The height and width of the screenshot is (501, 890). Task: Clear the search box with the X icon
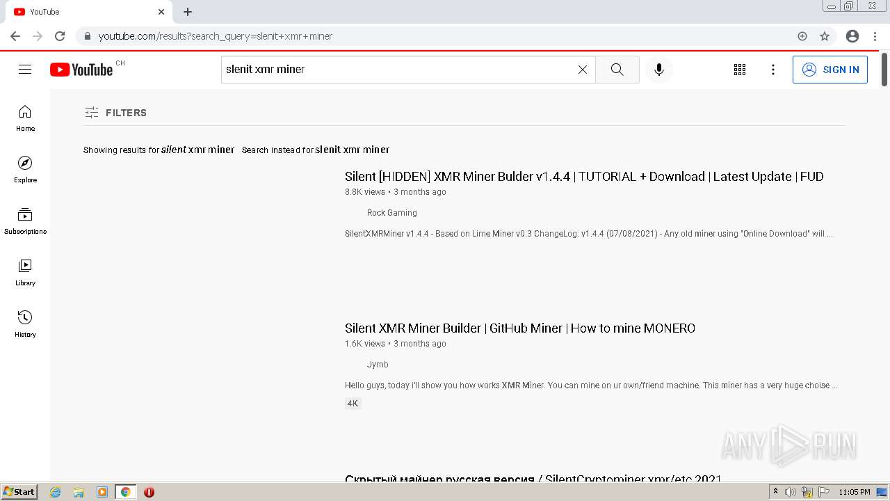[x=583, y=70]
